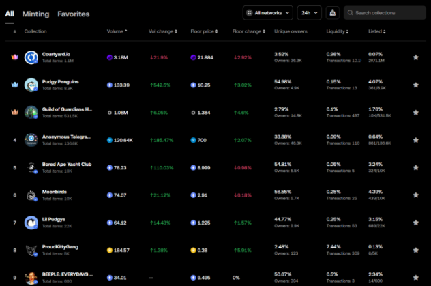Click the TON icon beside floor 700

click(193, 140)
